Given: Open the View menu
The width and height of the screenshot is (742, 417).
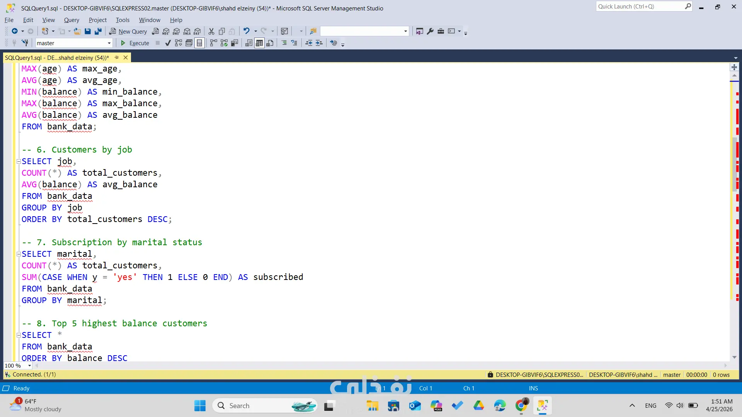Looking at the screenshot, I should pyautogui.click(x=49, y=20).
